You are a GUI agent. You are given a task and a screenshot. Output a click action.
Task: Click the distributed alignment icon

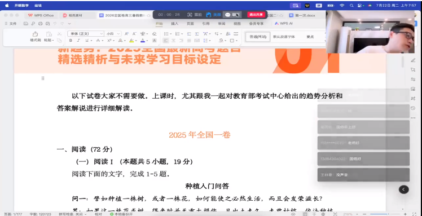click(x=197, y=41)
